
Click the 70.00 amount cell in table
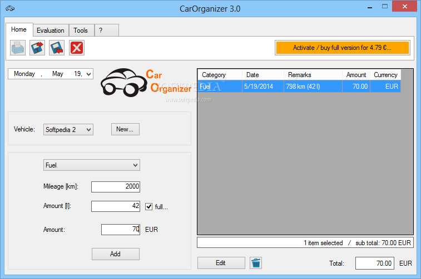pos(356,86)
